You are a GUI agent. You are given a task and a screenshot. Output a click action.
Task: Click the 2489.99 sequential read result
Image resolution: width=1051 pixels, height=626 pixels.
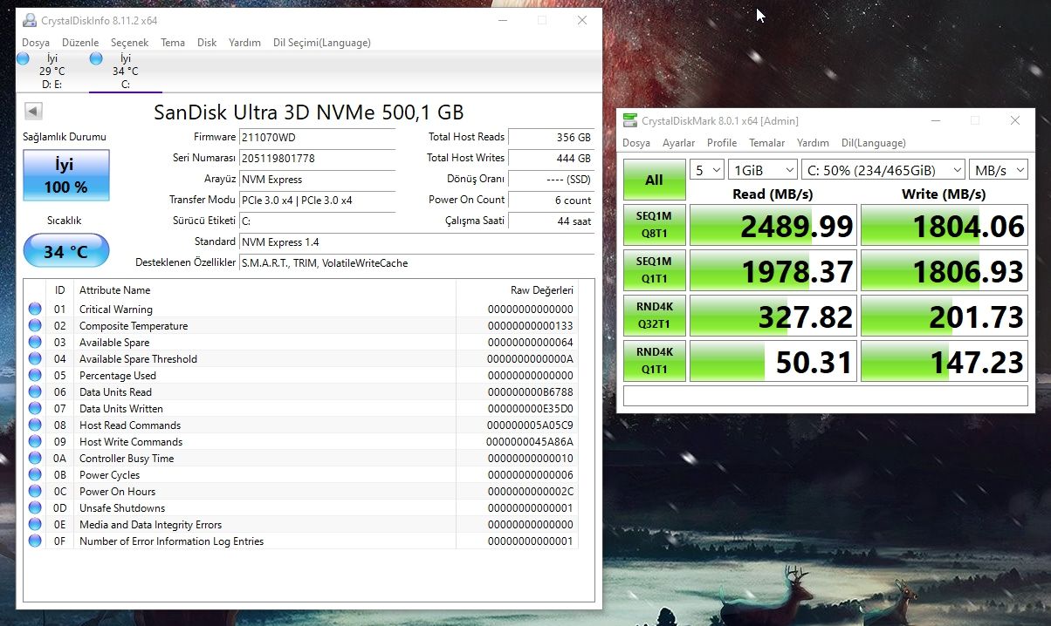pos(773,226)
